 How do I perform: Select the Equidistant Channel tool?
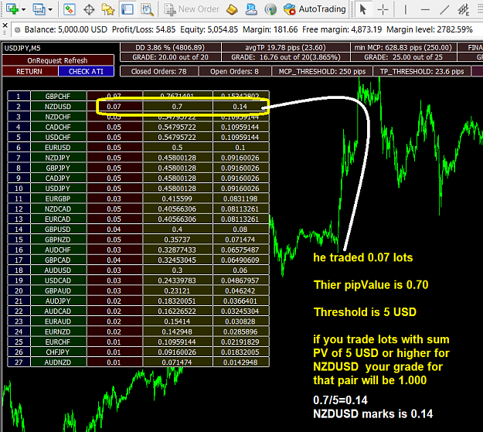(463, 9)
